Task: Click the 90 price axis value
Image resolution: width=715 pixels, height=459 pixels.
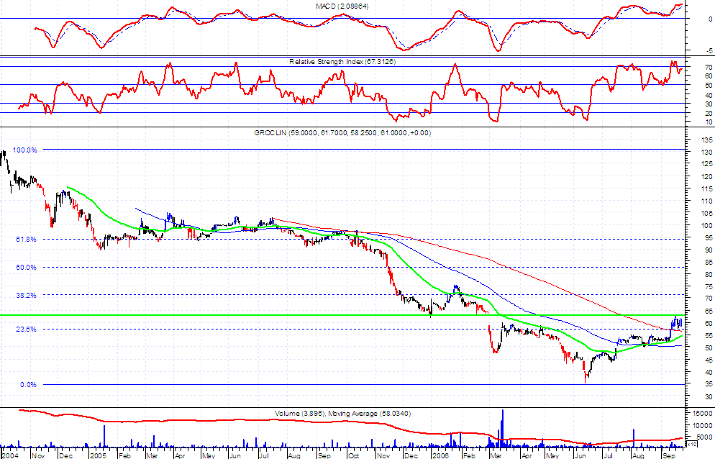Action: click(709, 250)
